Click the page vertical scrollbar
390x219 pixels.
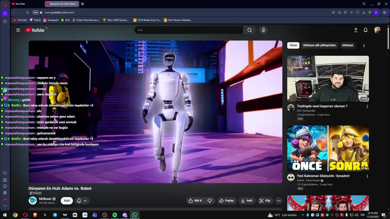pos(388,38)
